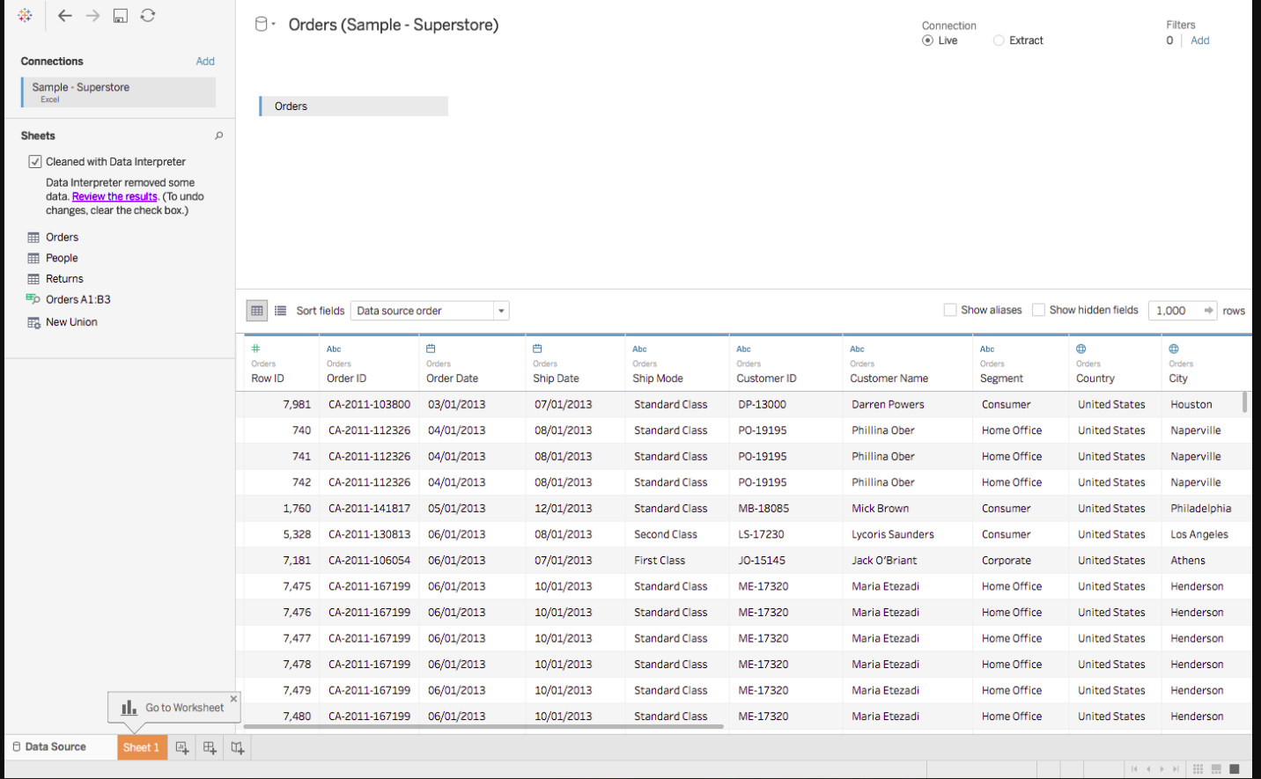
Task: Click the save disk icon
Action: click(121, 15)
